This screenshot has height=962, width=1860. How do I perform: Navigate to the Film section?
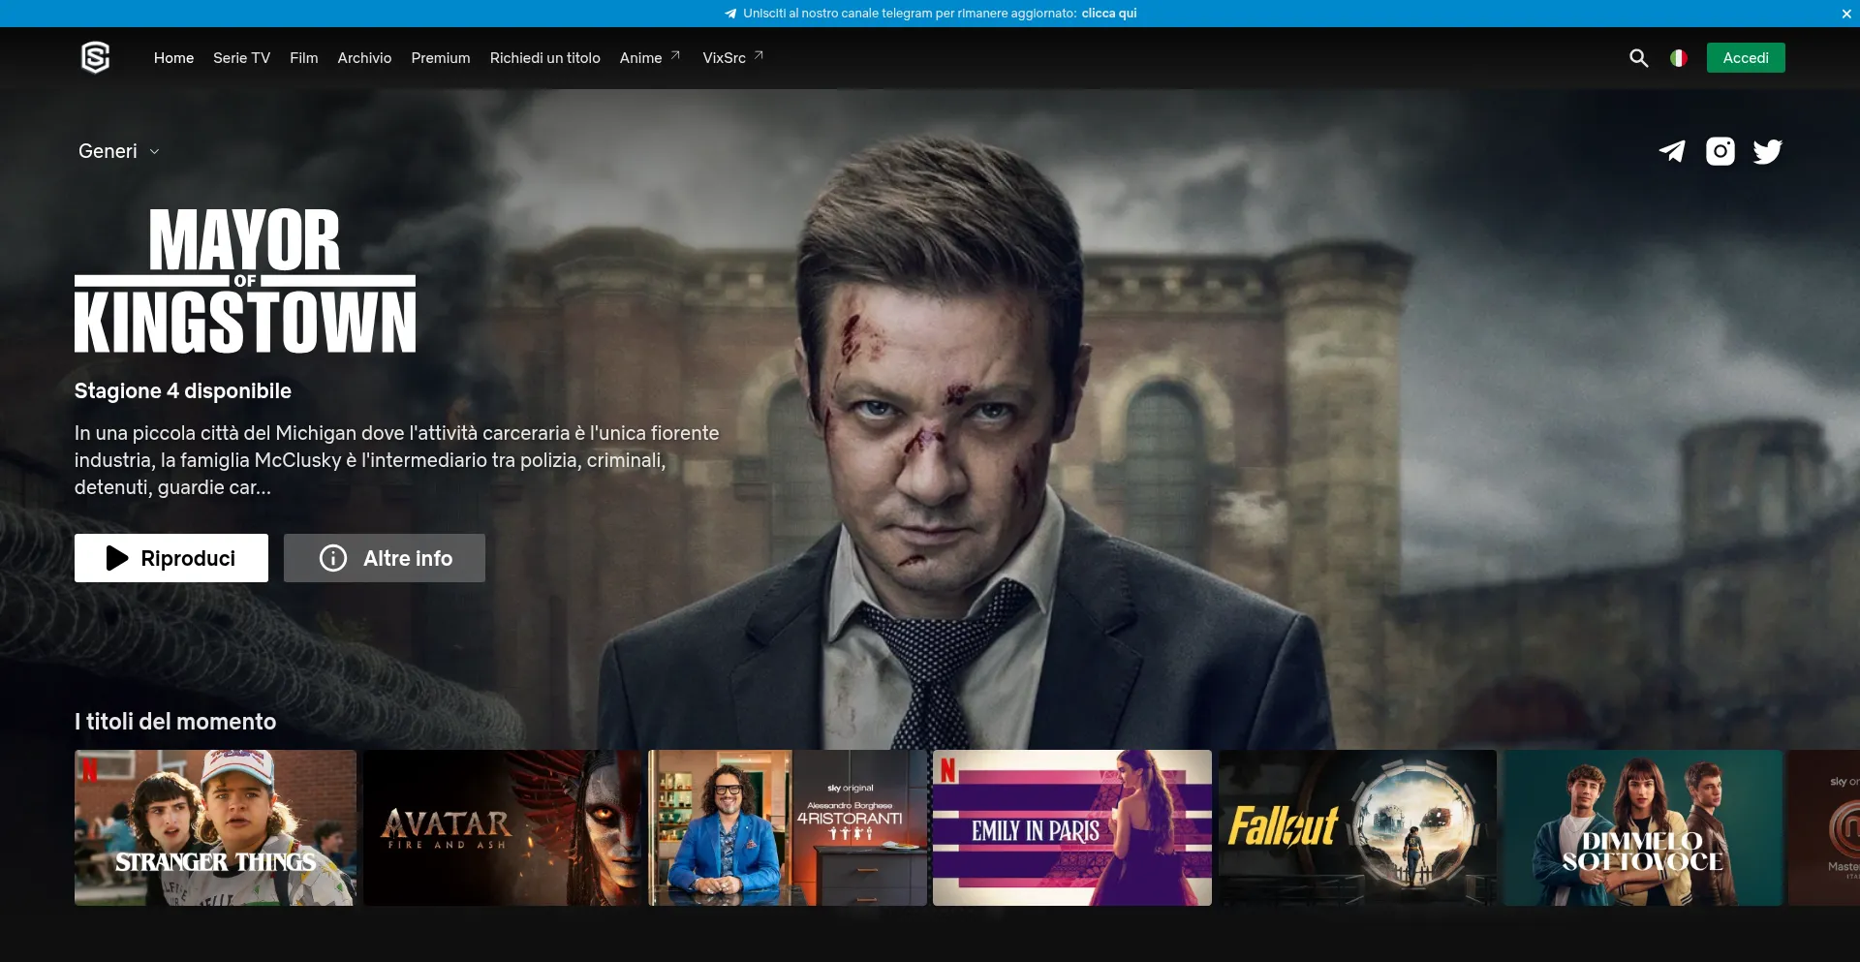[x=303, y=58]
